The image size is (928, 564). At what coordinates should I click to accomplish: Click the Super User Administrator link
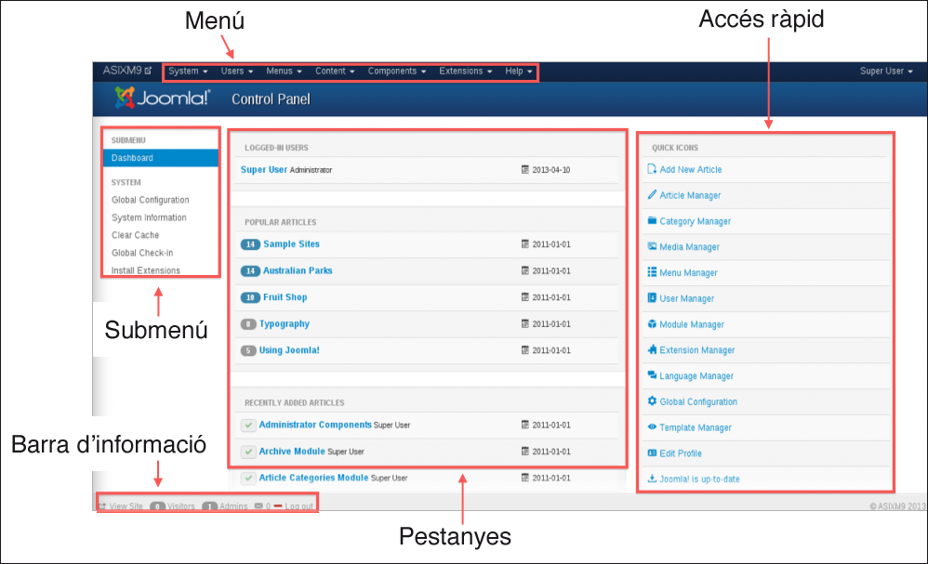pos(264,170)
